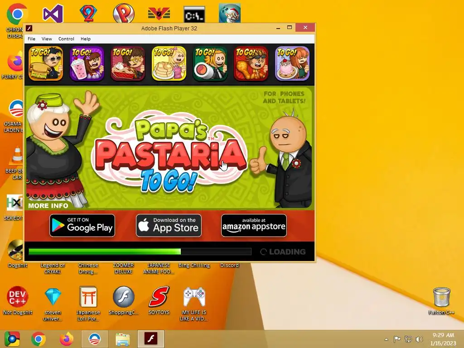Image resolution: width=464 pixels, height=348 pixels.
Task: Select the To Go sushi game icon
Action: (210, 63)
